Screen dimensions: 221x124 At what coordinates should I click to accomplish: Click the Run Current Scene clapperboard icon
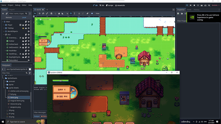coord(202,5)
